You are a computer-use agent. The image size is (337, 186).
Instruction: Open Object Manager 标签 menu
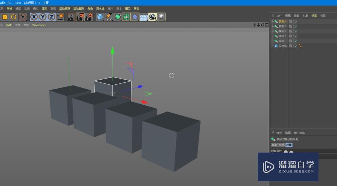[314, 16]
